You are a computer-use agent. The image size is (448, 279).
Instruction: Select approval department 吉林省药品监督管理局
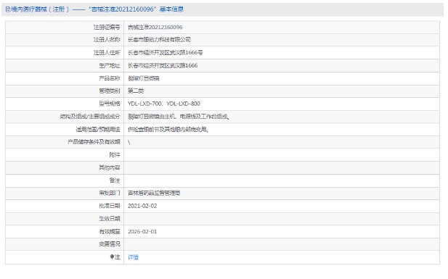(154, 193)
